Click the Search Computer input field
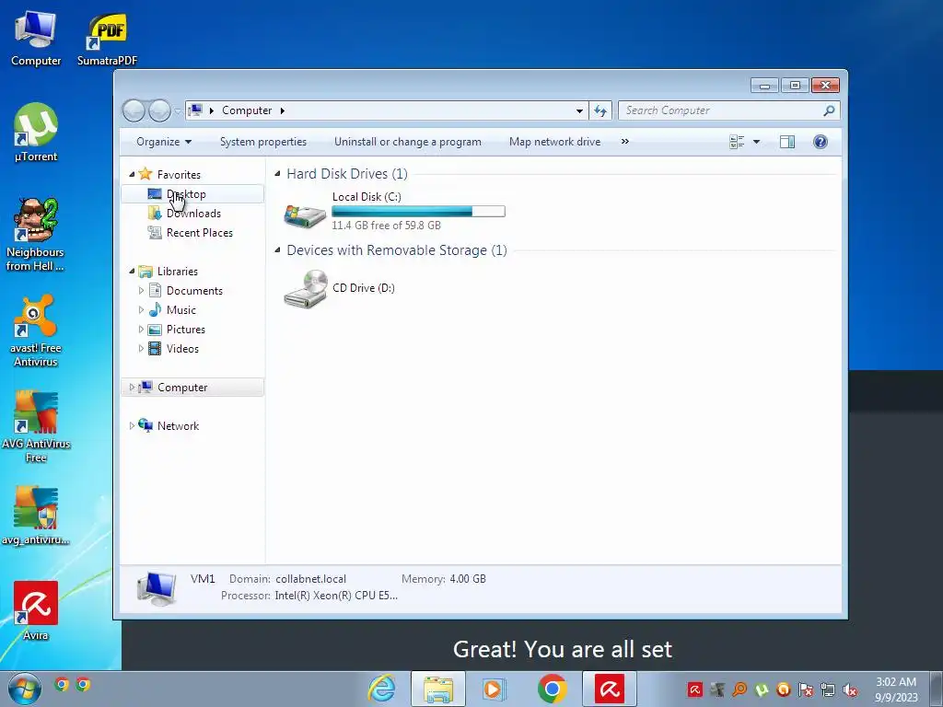The height and width of the screenshot is (707, 943). click(x=722, y=110)
